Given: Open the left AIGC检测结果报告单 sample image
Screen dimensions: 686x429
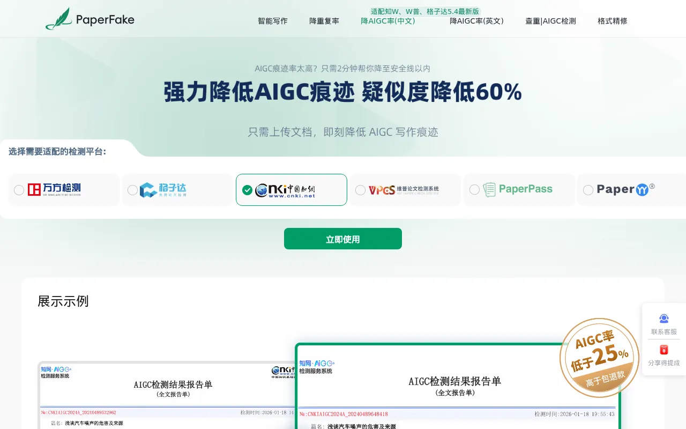Looking at the screenshot, I should click(x=167, y=395).
